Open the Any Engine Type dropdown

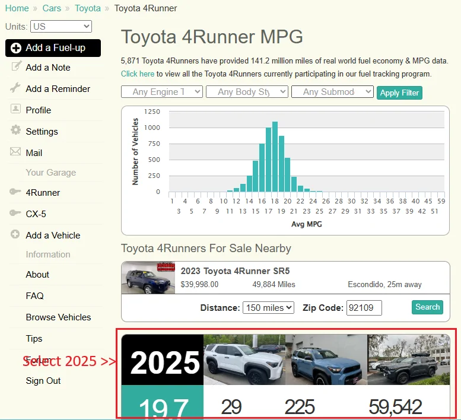pos(162,92)
